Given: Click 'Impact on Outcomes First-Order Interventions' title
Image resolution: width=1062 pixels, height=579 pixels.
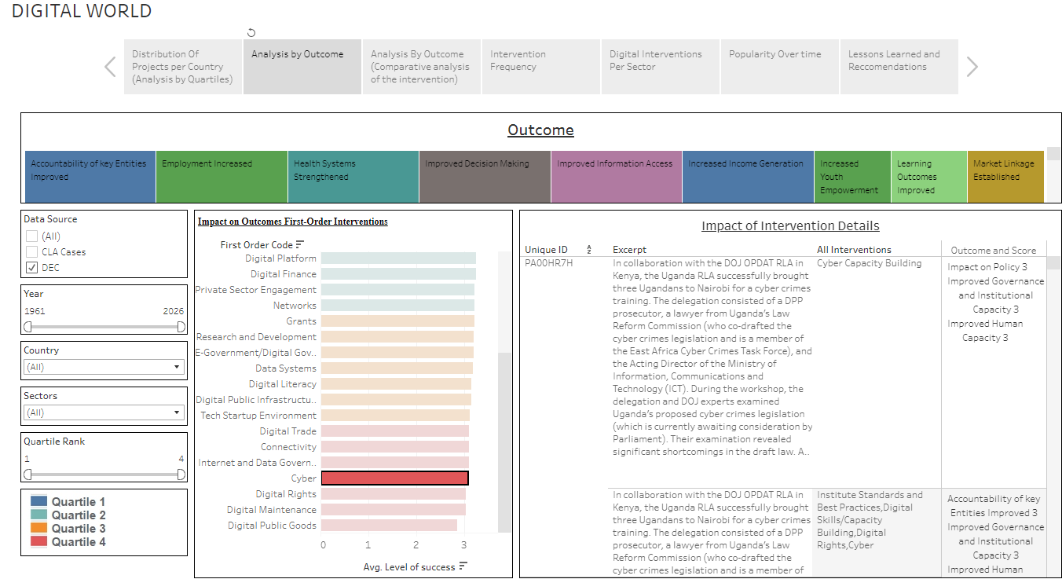Looking at the screenshot, I should pos(293,222).
